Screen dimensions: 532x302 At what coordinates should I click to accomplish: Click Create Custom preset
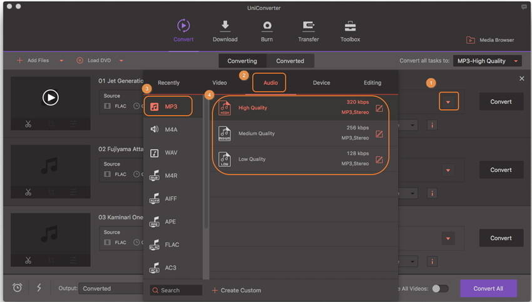tap(236, 291)
